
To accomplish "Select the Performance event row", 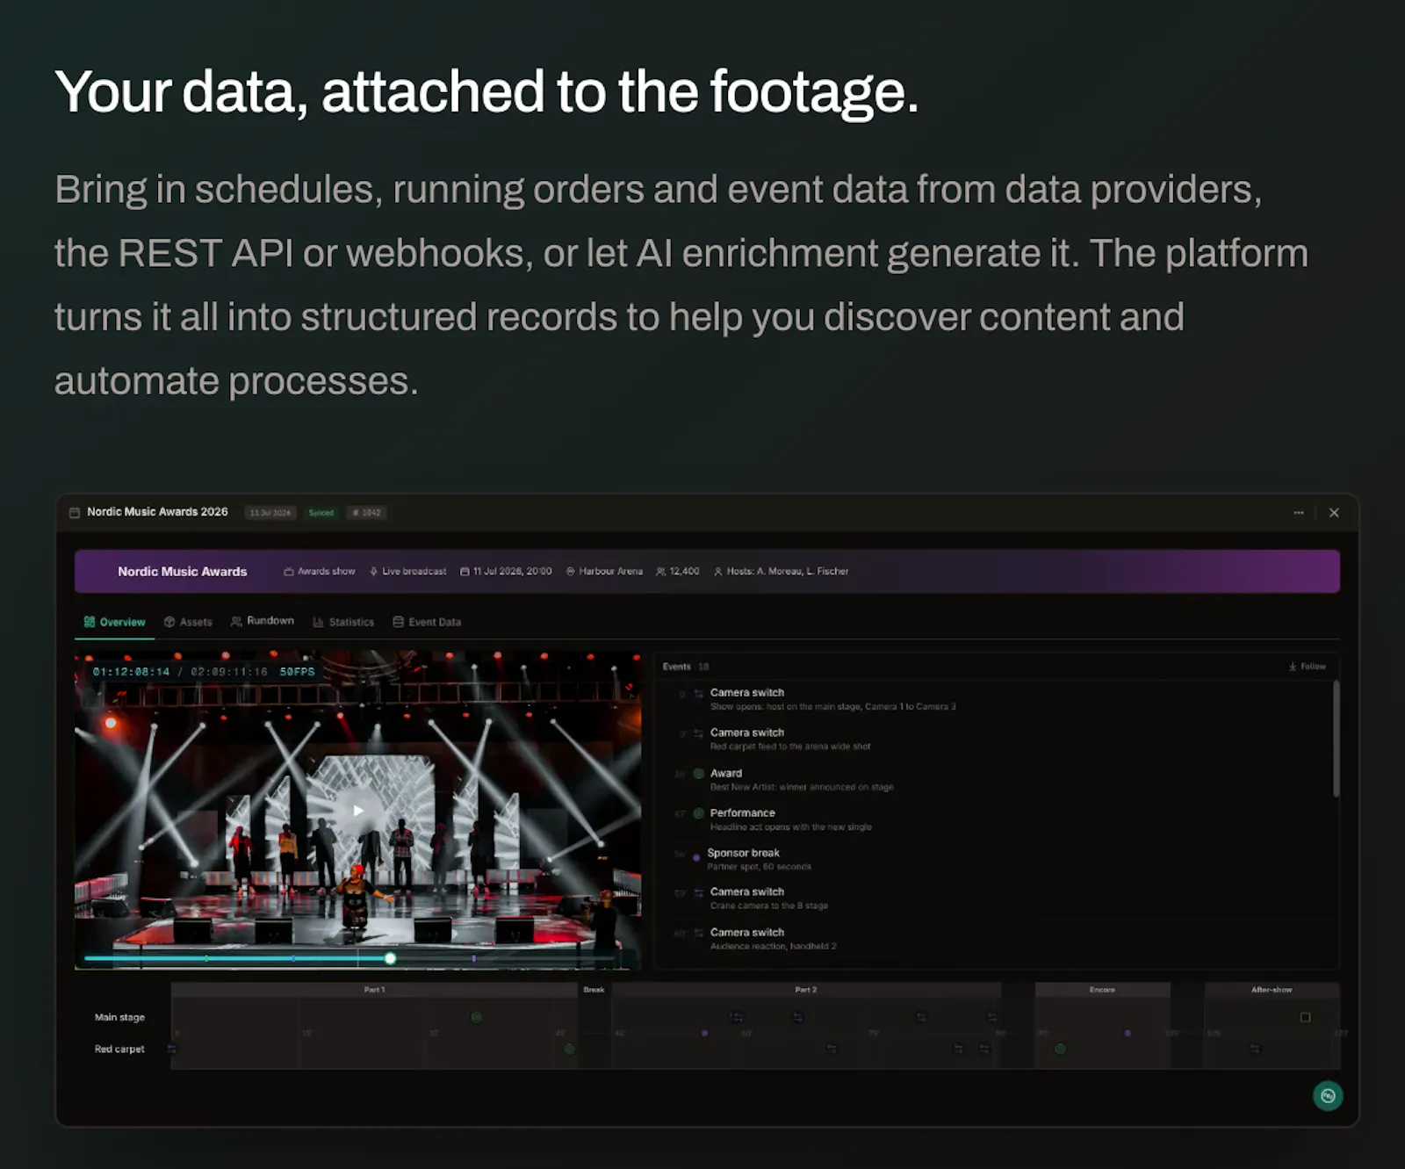I will pos(997,819).
